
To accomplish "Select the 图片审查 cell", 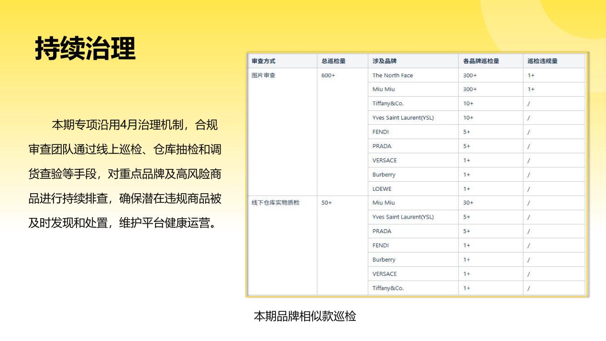I will pos(264,75).
